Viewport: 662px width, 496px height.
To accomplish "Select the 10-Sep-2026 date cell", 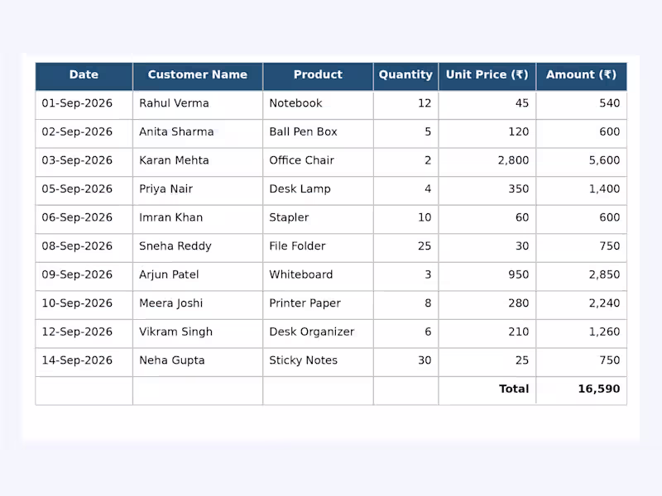I will pos(84,305).
